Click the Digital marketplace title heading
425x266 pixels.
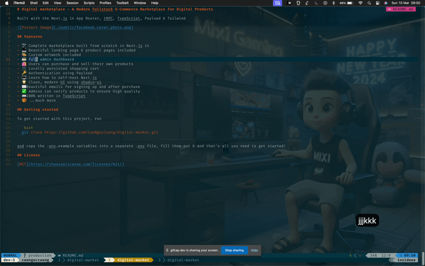click(x=115, y=9)
